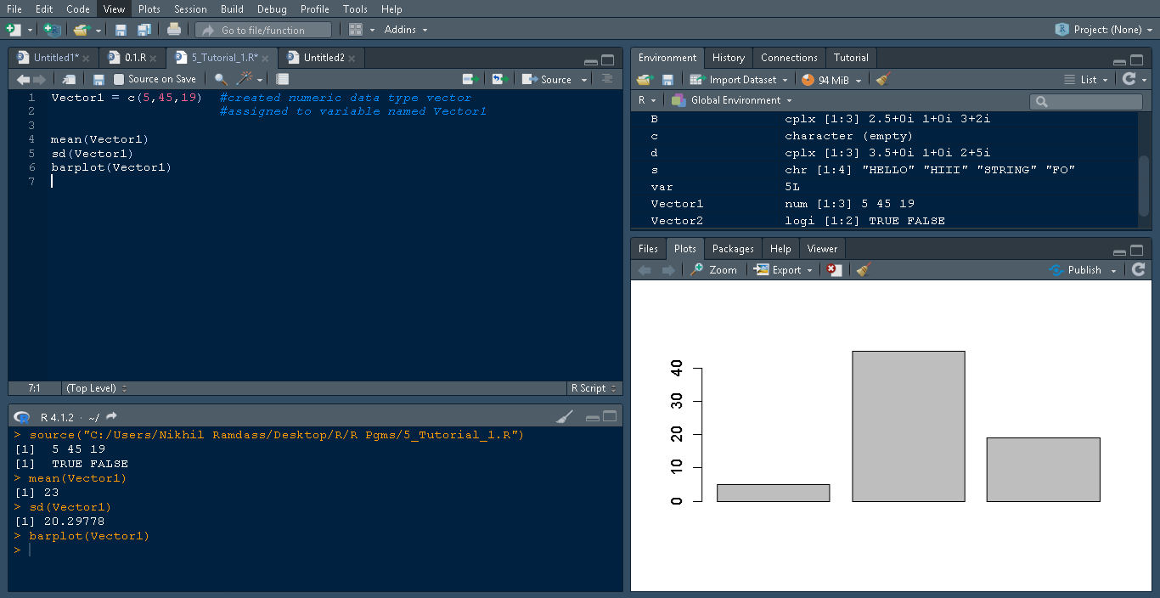Clear workspace objects using the broom icon
This screenshot has height=598, width=1160.
pyautogui.click(x=881, y=79)
